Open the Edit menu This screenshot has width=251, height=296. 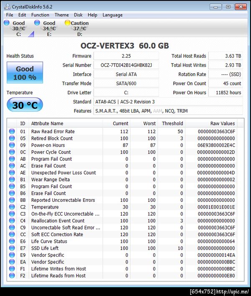22,15
